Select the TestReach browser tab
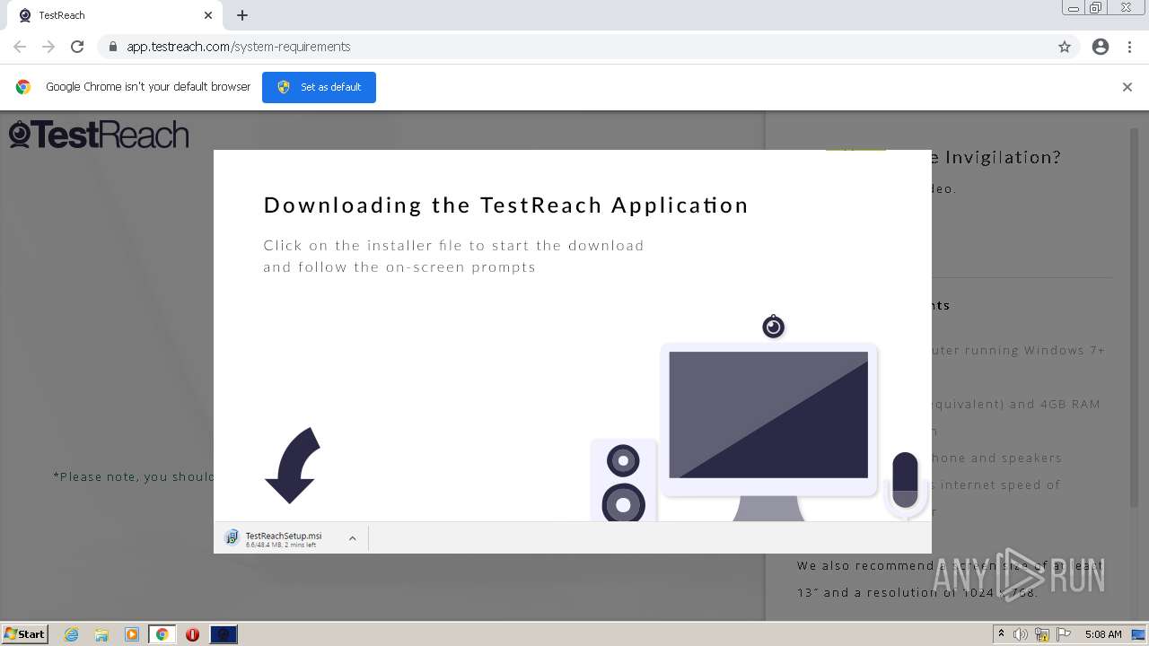 pos(115,15)
